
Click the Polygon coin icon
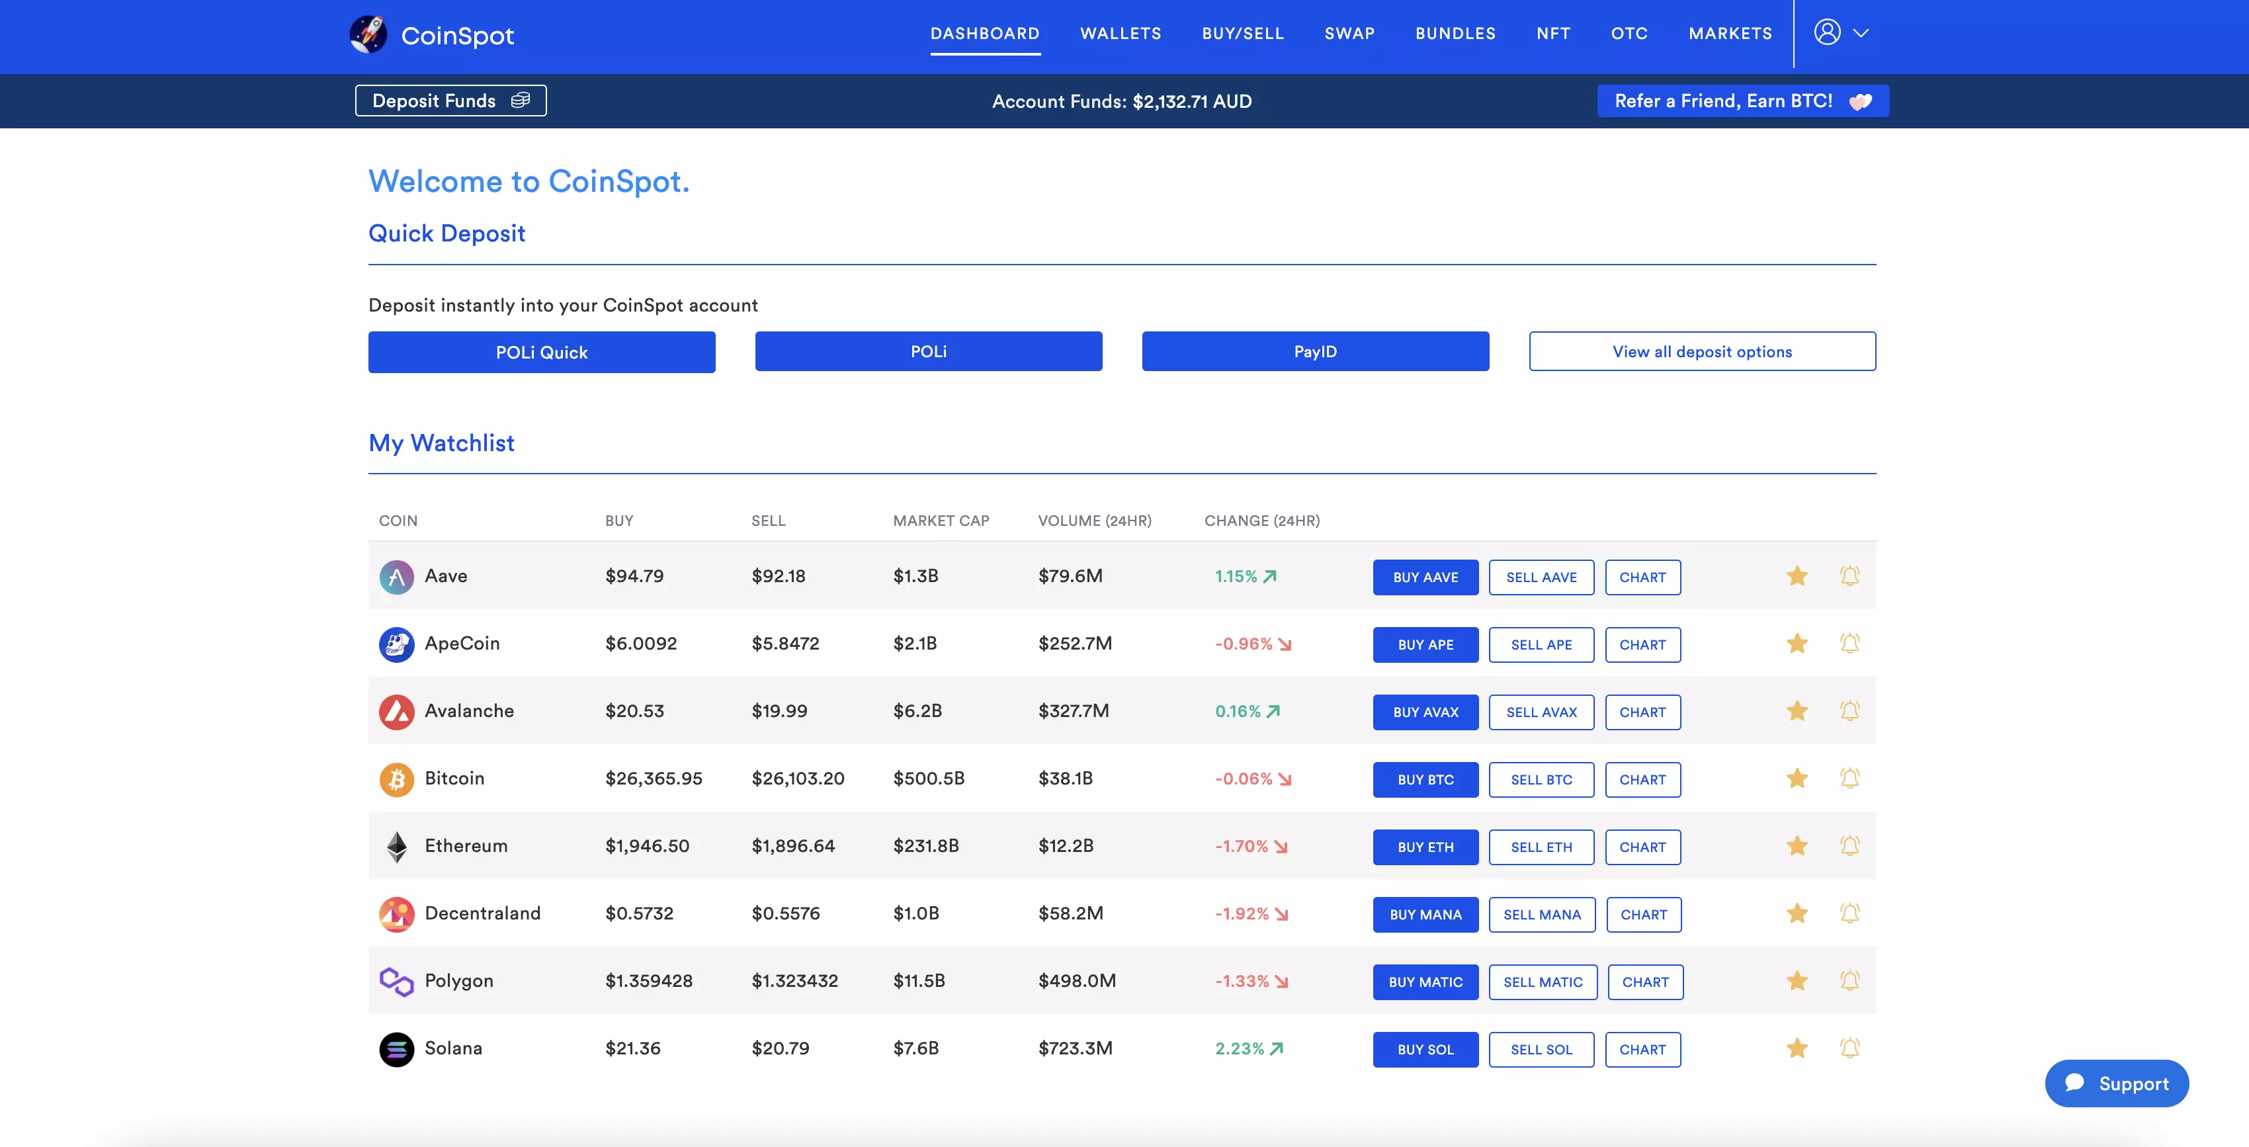pyautogui.click(x=396, y=981)
